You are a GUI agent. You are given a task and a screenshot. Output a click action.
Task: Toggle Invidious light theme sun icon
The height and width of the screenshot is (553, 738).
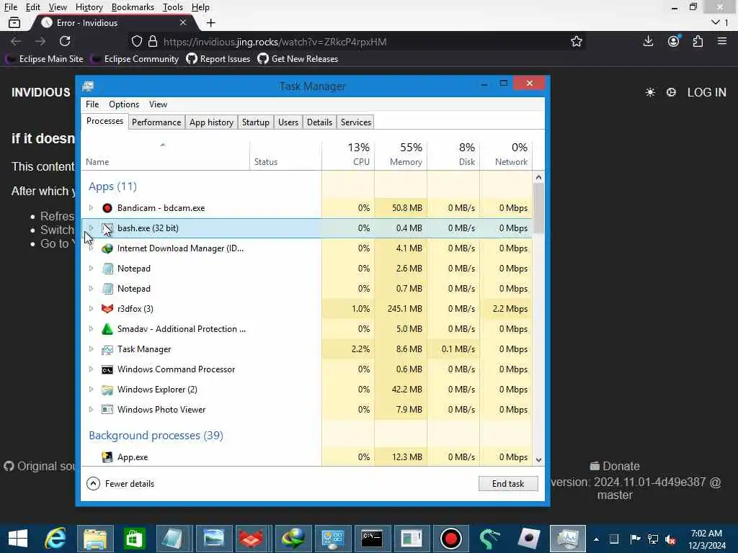pos(650,93)
